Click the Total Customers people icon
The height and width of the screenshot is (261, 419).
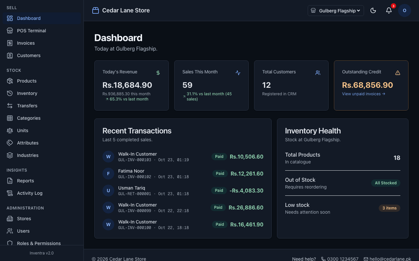(x=318, y=73)
